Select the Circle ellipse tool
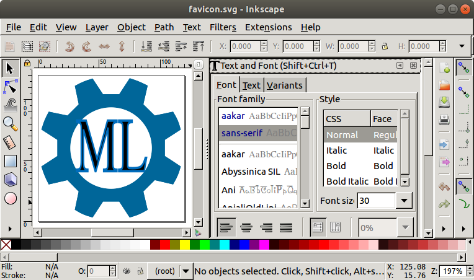 tap(11, 198)
